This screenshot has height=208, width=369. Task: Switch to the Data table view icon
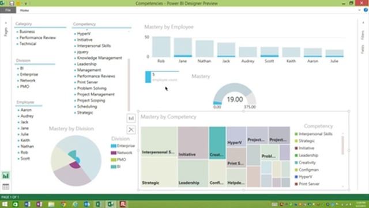pyautogui.click(x=6, y=187)
